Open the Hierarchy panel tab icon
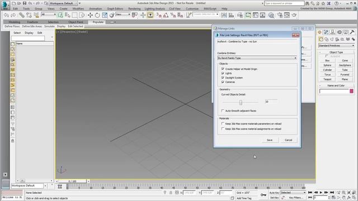This screenshot has width=358, height=201. pyautogui.click(x=333, y=32)
